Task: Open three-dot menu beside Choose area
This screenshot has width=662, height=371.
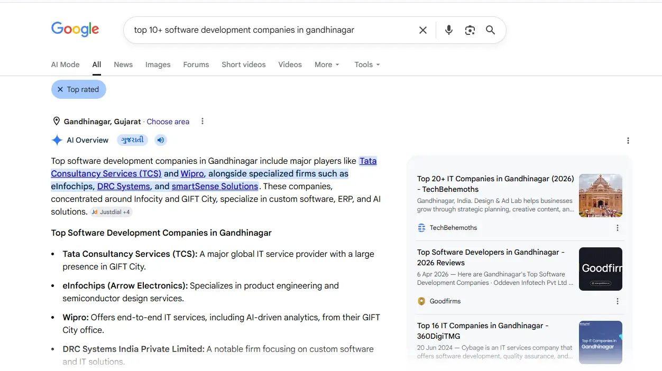Action: [x=203, y=122]
